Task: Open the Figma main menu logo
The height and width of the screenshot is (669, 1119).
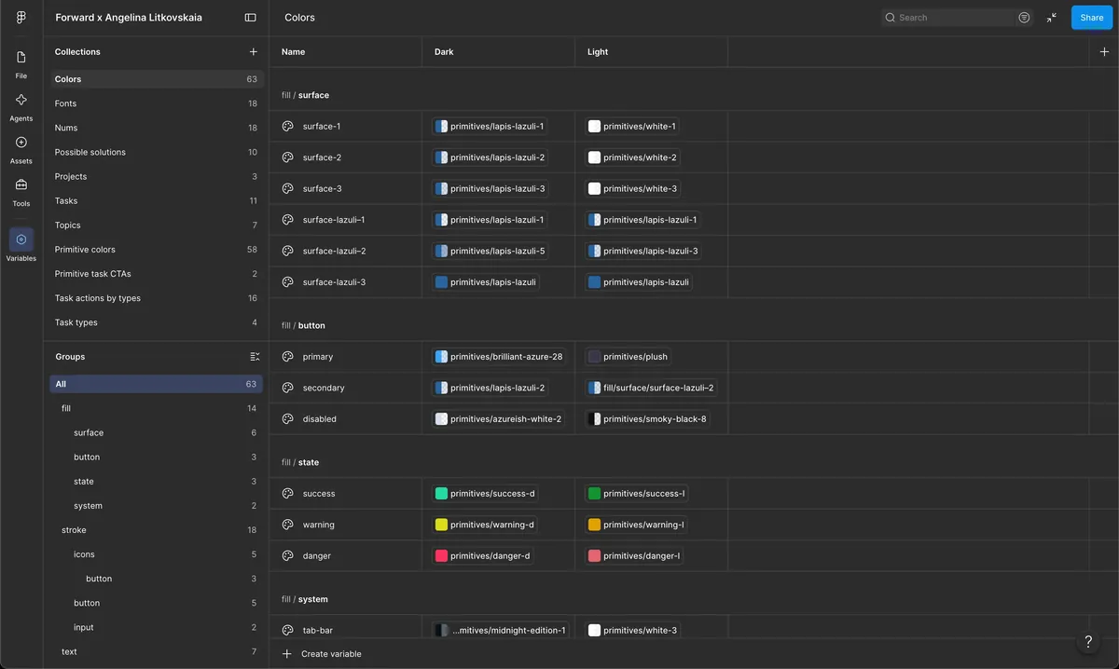Action: (21, 17)
